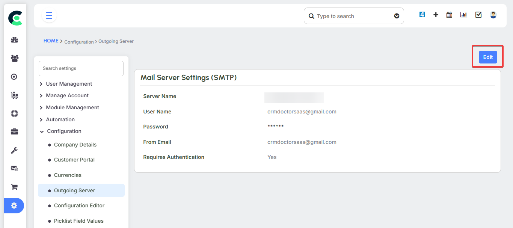View notifications by clicking the blue 4 badge
This screenshot has height=228, width=513.
[422, 14]
